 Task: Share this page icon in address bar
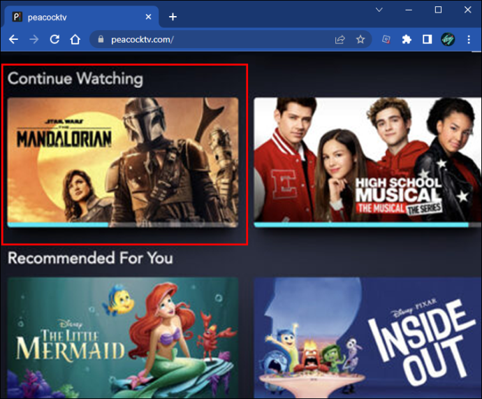point(340,39)
